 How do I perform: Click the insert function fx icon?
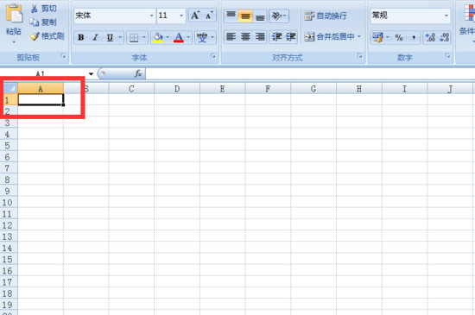[x=138, y=73]
